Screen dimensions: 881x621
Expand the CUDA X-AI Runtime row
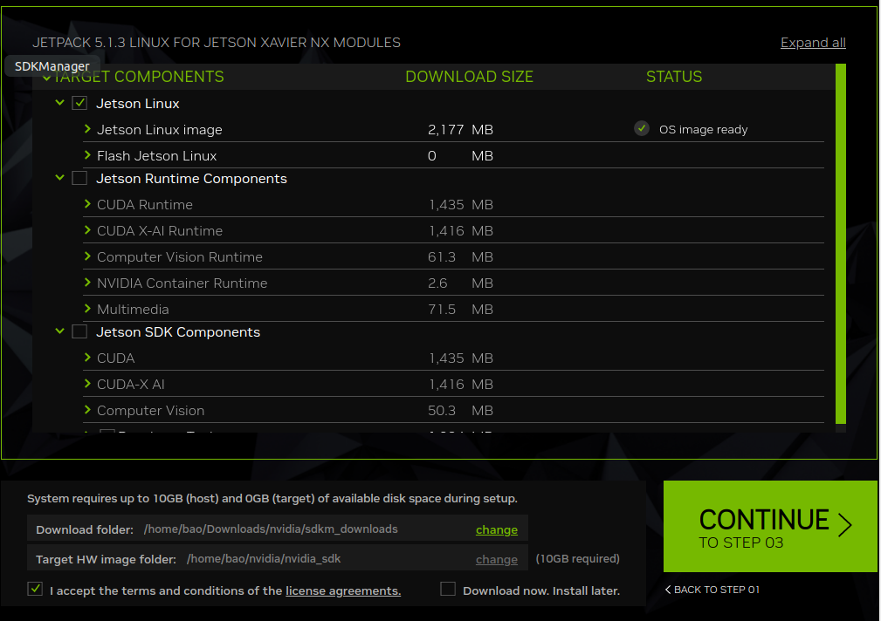pos(87,230)
